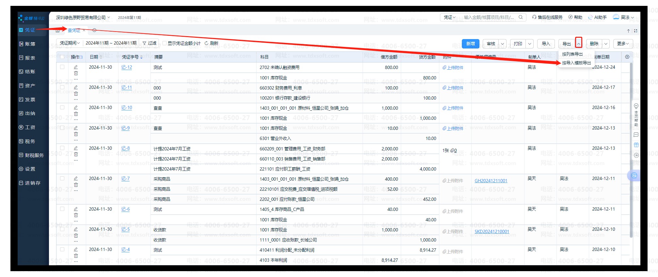
Task: Expand the 审核 dropdown arrow
Action: click(x=503, y=44)
